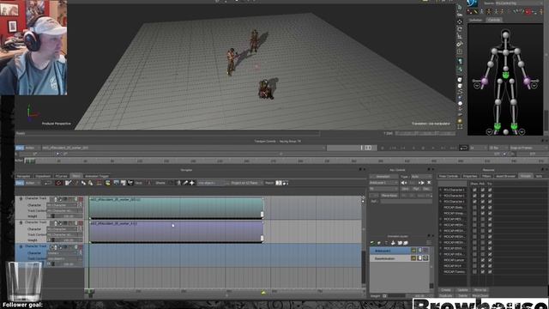The image size is (549, 309).
Task: Go to previous keyframe in Key Controls
Action: point(404,183)
